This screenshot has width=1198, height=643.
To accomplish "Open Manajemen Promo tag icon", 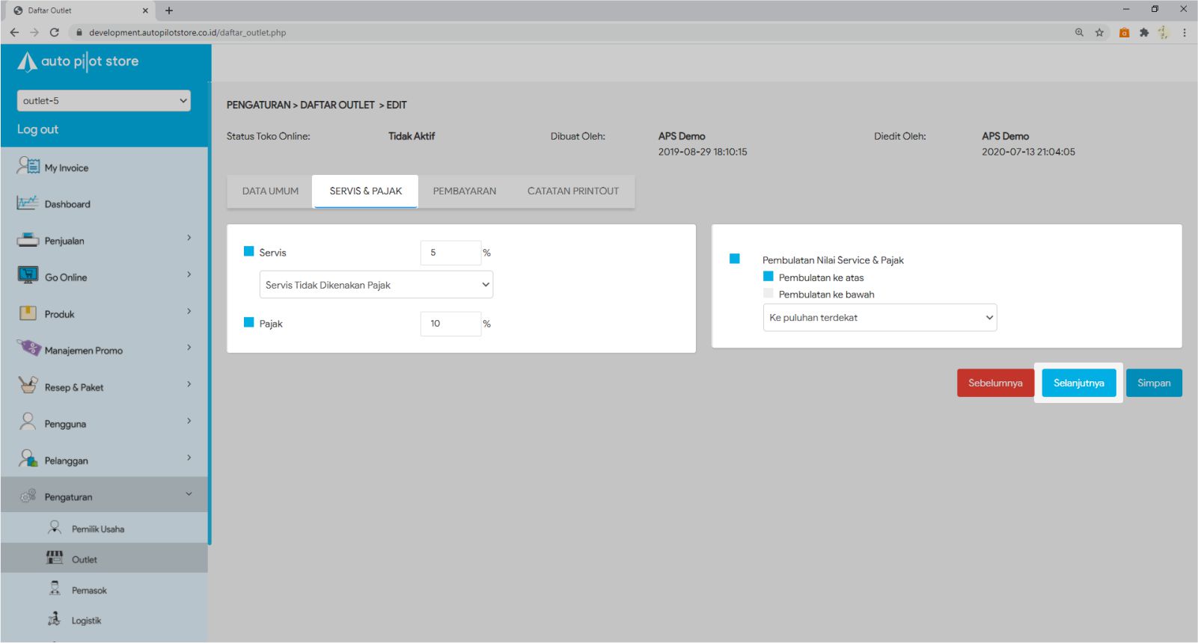I will pyautogui.click(x=28, y=348).
